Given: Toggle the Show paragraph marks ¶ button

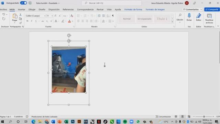Looking at the screenshot, I should pyautogui.click(x=113, y=16).
